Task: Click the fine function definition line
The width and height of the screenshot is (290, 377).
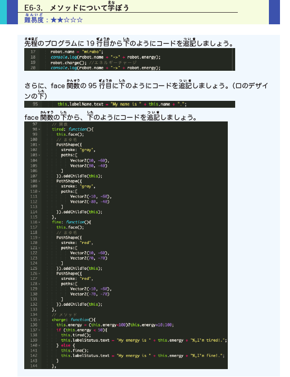Action: point(71,222)
